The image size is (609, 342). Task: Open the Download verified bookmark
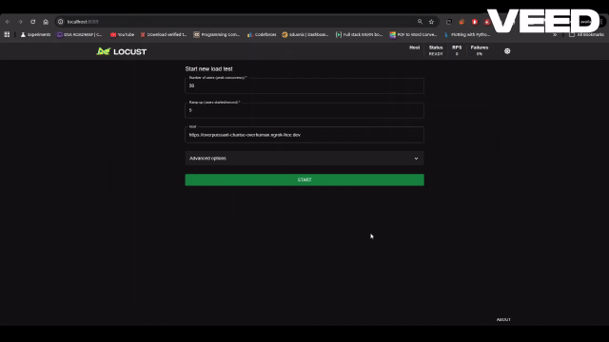coord(164,34)
